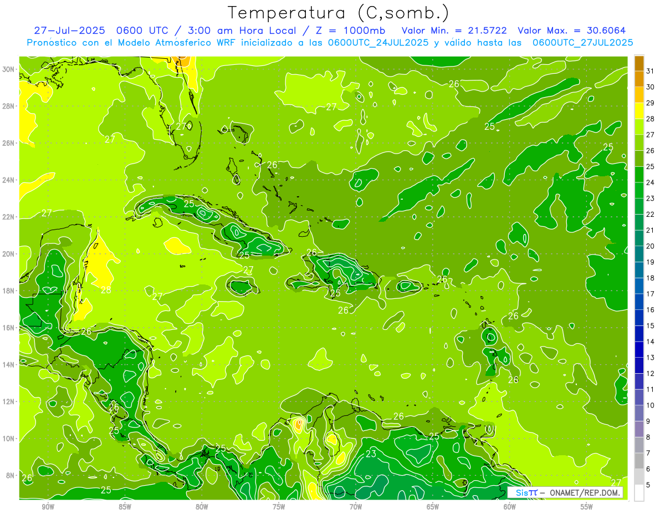
Task: Select the pressure level "Z = 1000mb"
Action: (x=350, y=30)
